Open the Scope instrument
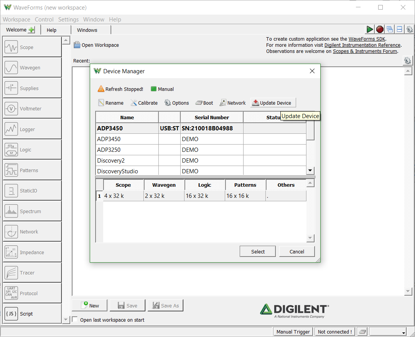The height and width of the screenshot is (337, 415). 32,47
